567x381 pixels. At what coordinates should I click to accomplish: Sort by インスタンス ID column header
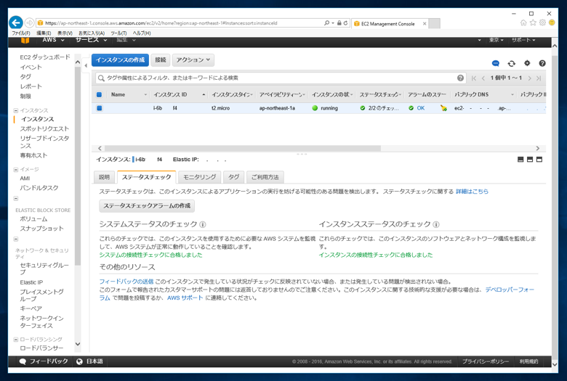170,94
